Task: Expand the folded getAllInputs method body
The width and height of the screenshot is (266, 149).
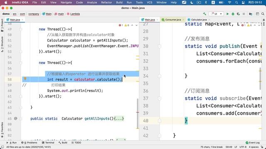Action: coord(119,118)
